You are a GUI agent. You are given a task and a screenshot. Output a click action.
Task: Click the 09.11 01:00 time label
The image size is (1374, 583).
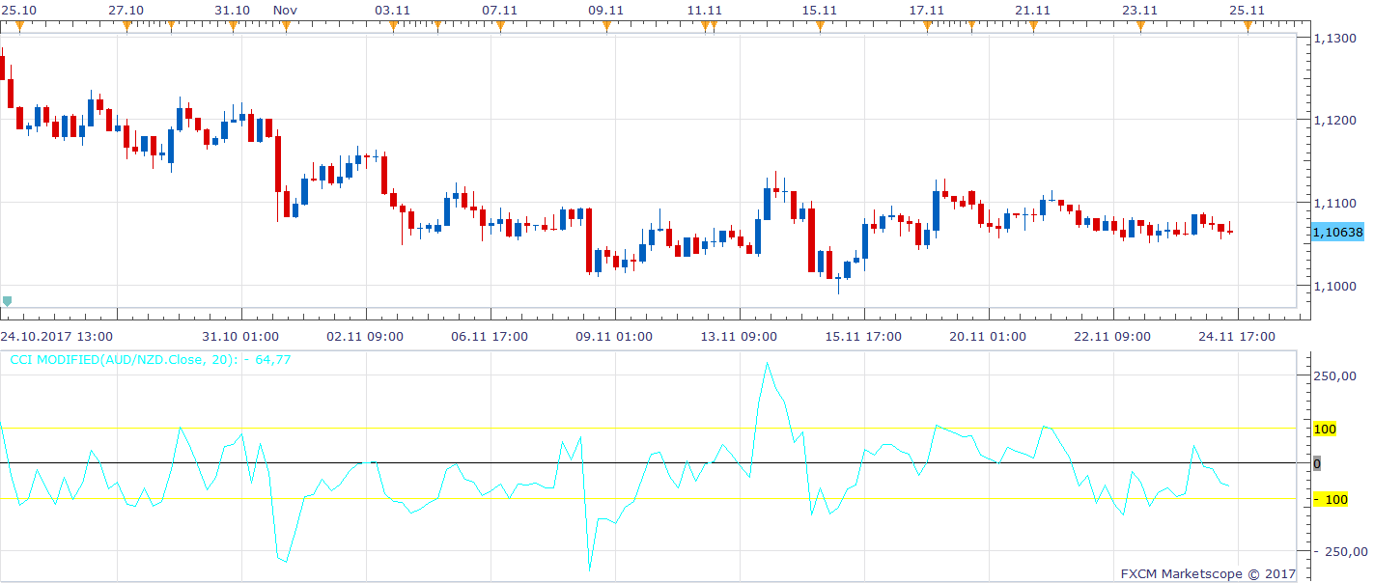612,336
